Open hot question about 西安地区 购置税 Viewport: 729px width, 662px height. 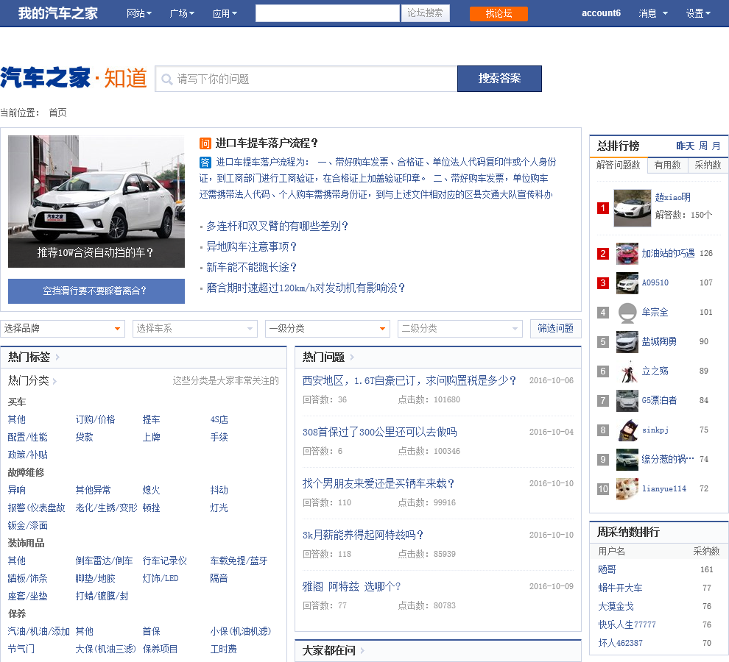coord(409,381)
